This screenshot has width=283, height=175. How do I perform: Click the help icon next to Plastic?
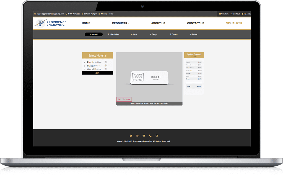(x=106, y=62)
